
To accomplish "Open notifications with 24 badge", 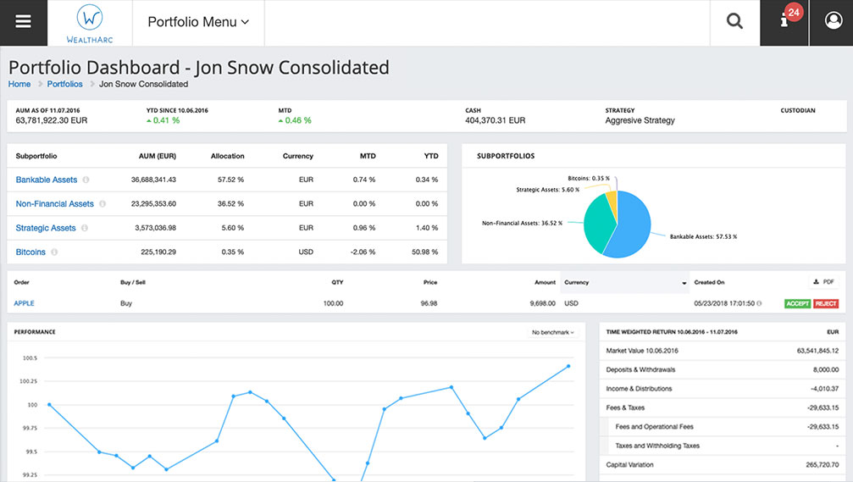I will 785,20.
